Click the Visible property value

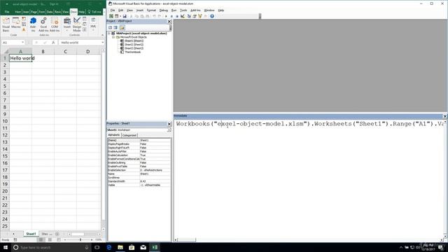[x=155, y=185]
